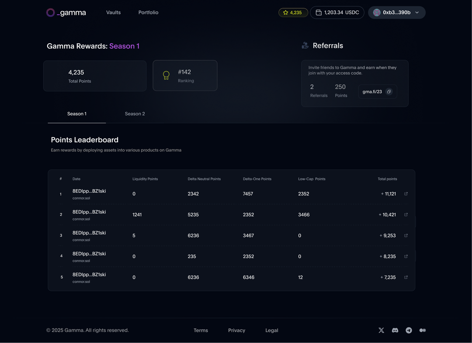The image size is (472, 343).
Task: Click the Total points column header
Action: coord(387,179)
